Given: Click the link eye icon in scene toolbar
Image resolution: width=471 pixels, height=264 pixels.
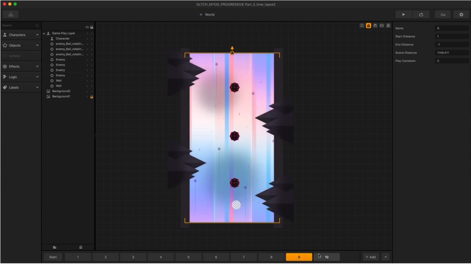Looking at the screenshot, I should click(x=382, y=26).
